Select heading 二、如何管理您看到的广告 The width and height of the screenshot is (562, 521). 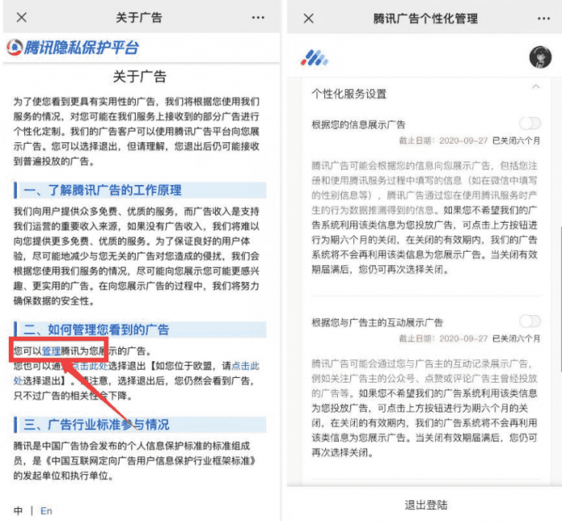(x=96, y=330)
